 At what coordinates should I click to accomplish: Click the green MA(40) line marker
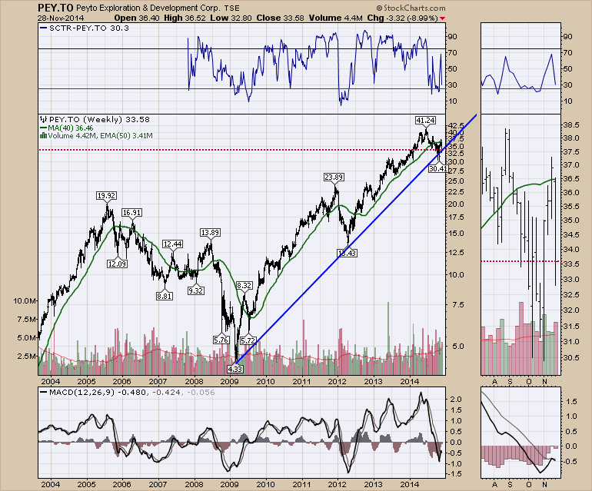coord(43,128)
